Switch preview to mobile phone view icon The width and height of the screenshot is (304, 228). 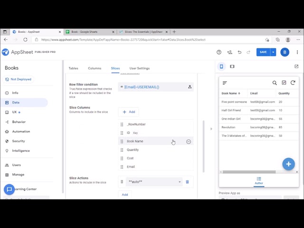click(x=221, y=66)
